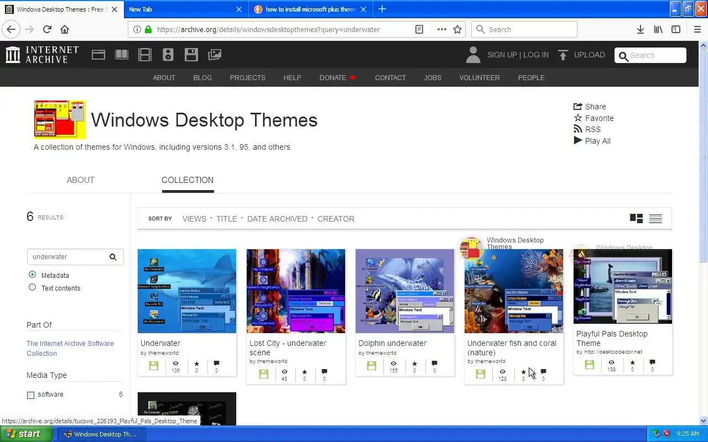Viewport: 708px width, 442px height.
Task: Click the browser Search box
Action: (x=524, y=29)
